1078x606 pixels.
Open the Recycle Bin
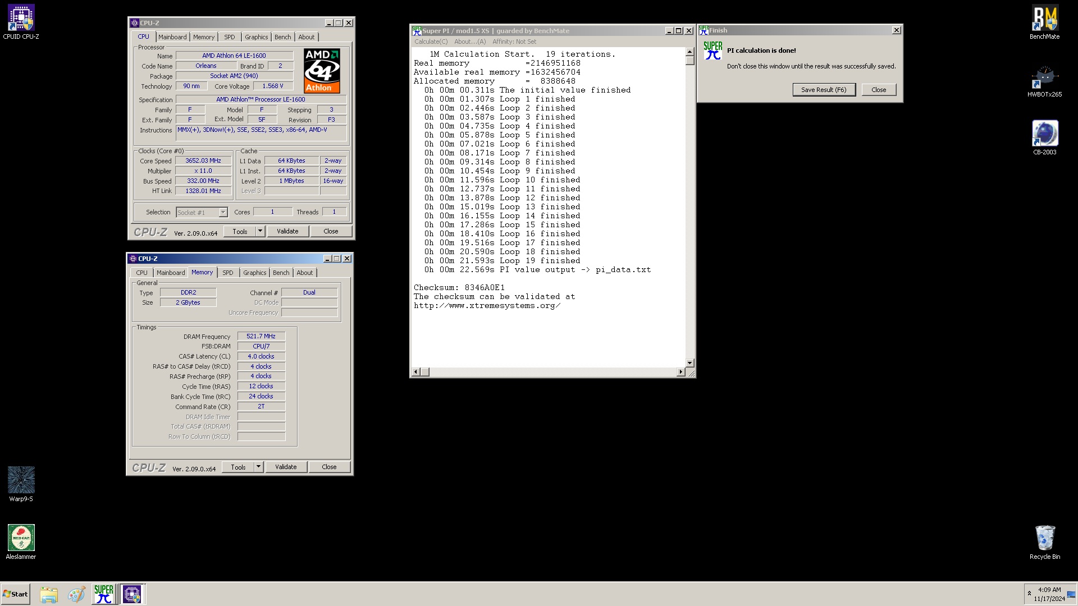(1044, 542)
